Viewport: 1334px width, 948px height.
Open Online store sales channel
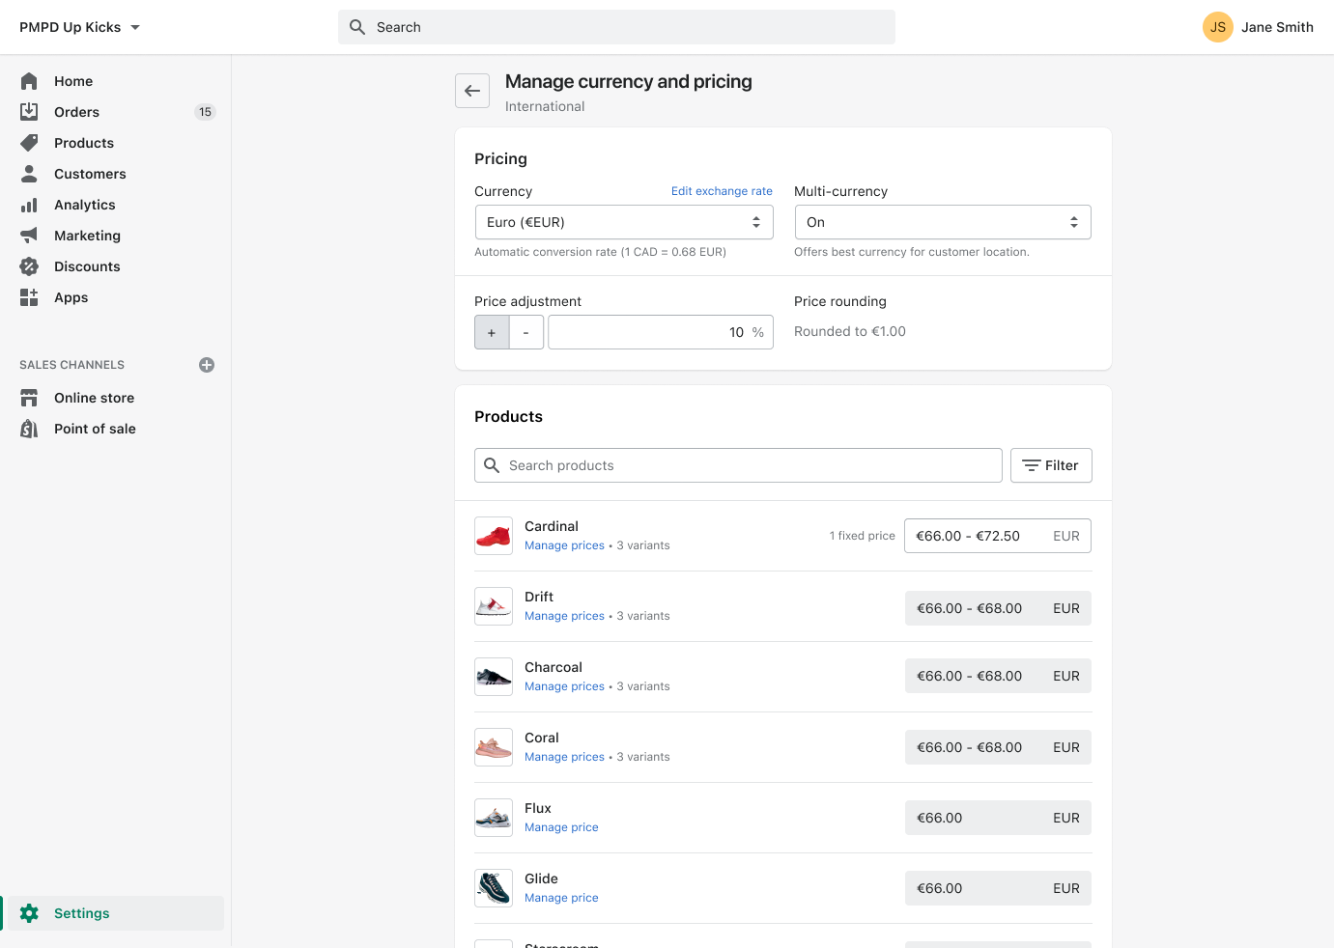[x=94, y=398]
